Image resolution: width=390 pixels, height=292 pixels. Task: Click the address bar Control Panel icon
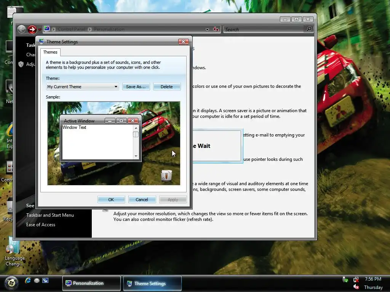[47, 29]
